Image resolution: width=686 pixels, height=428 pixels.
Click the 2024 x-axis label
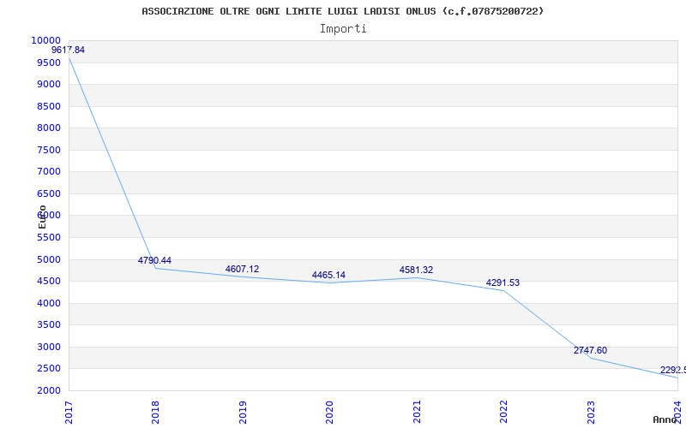[677, 413]
